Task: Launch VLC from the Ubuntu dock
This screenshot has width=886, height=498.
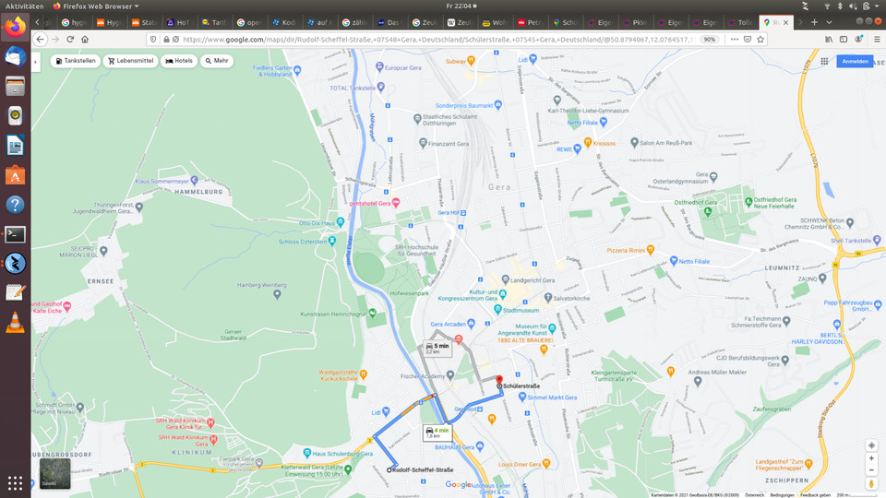Action: (15, 323)
